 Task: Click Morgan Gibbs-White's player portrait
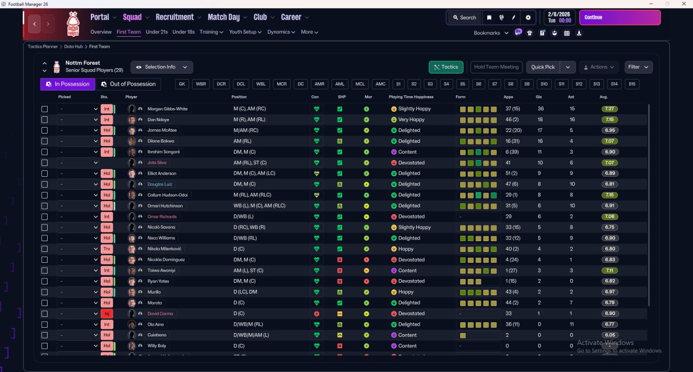pos(131,109)
